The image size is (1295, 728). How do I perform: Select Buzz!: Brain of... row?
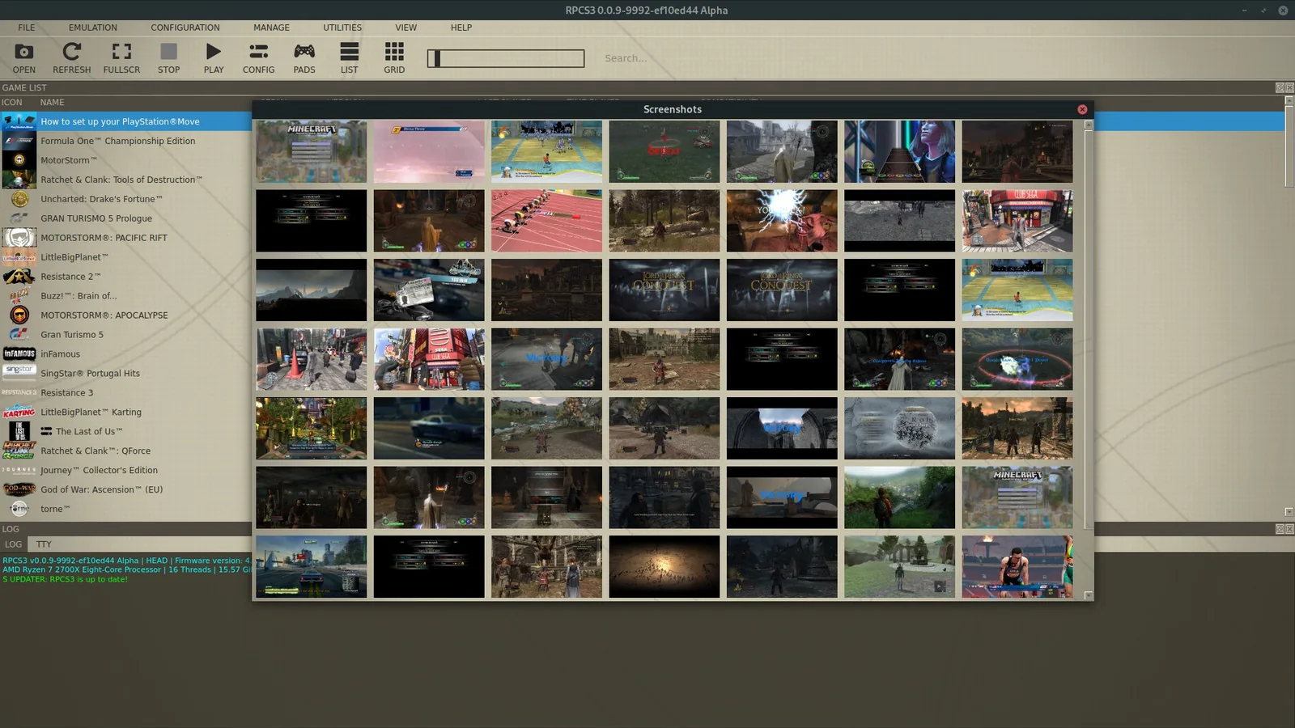(125, 296)
